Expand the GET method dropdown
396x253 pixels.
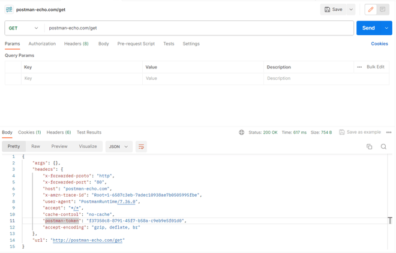36,28
